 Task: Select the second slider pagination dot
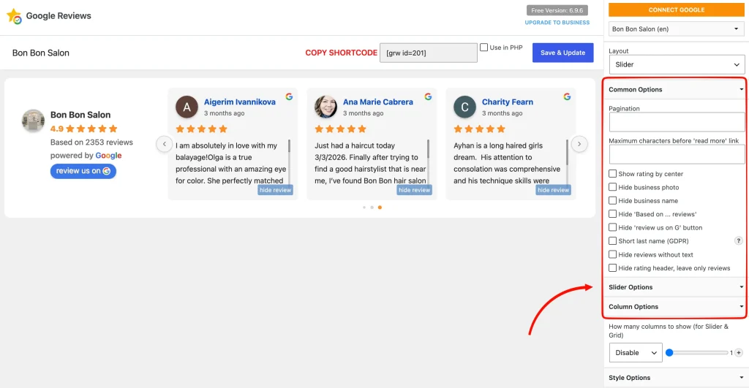coord(372,208)
